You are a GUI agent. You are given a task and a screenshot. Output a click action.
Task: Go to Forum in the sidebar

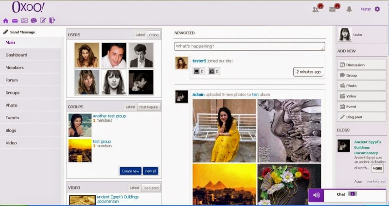[x=12, y=80]
